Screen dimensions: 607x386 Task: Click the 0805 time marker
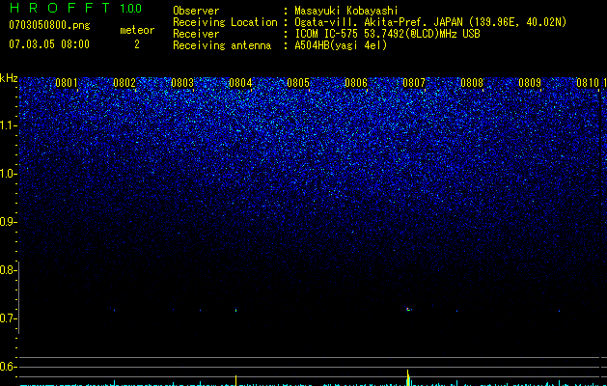point(298,83)
